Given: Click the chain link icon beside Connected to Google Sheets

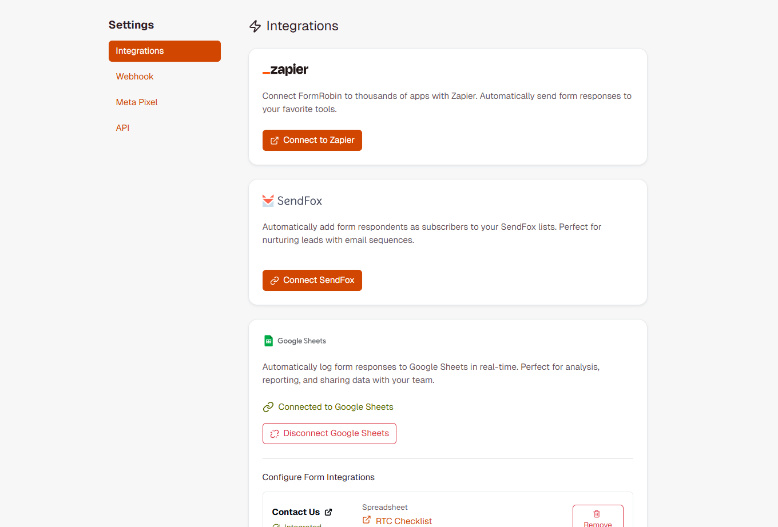Looking at the screenshot, I should tap(268, 406).
